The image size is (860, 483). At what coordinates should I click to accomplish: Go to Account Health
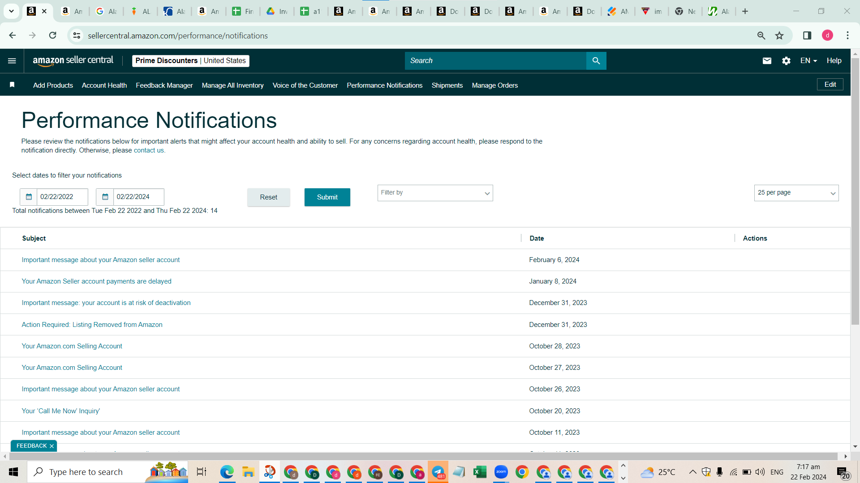[104, 85]
